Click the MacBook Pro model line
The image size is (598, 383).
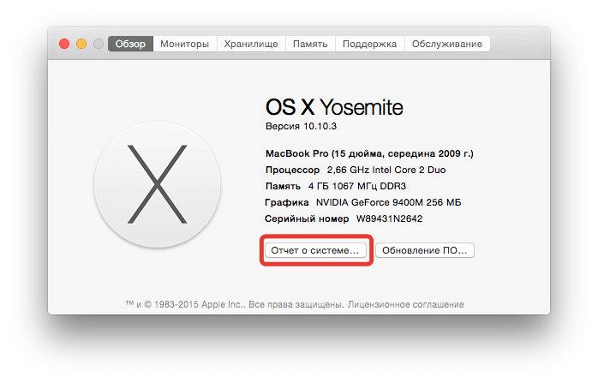[369, 153]
